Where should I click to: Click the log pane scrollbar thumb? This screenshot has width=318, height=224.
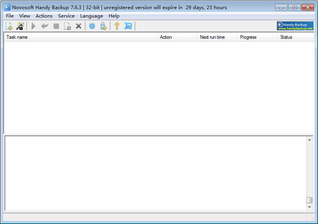click(x=310, y=200)
